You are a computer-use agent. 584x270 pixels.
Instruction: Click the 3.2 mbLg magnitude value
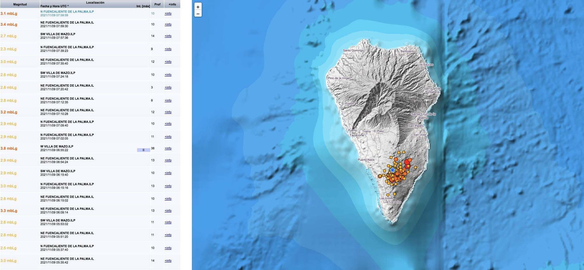click(9, 112)
